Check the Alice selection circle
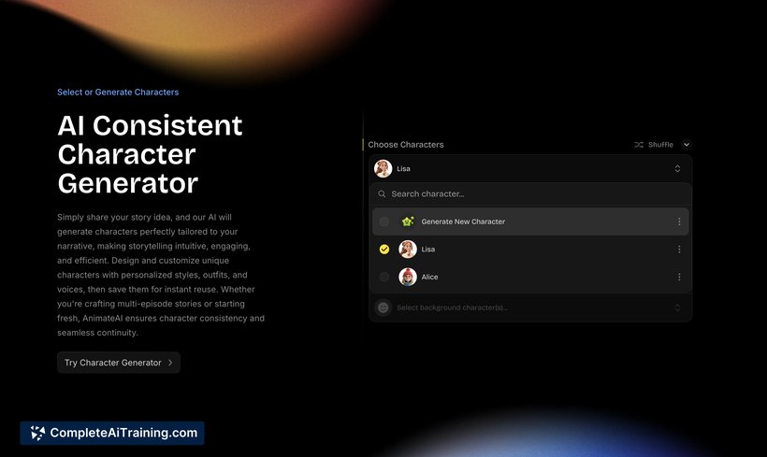This screenshot has height=457, width=767. pyautogui.click(x=384, y=278)
